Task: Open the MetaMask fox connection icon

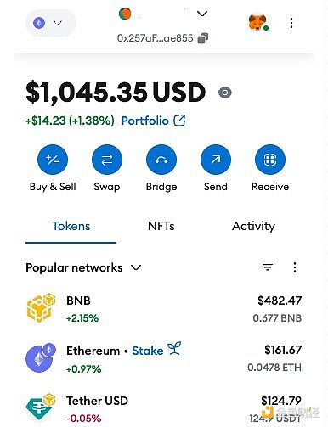Action: click(x=257, y=23)
